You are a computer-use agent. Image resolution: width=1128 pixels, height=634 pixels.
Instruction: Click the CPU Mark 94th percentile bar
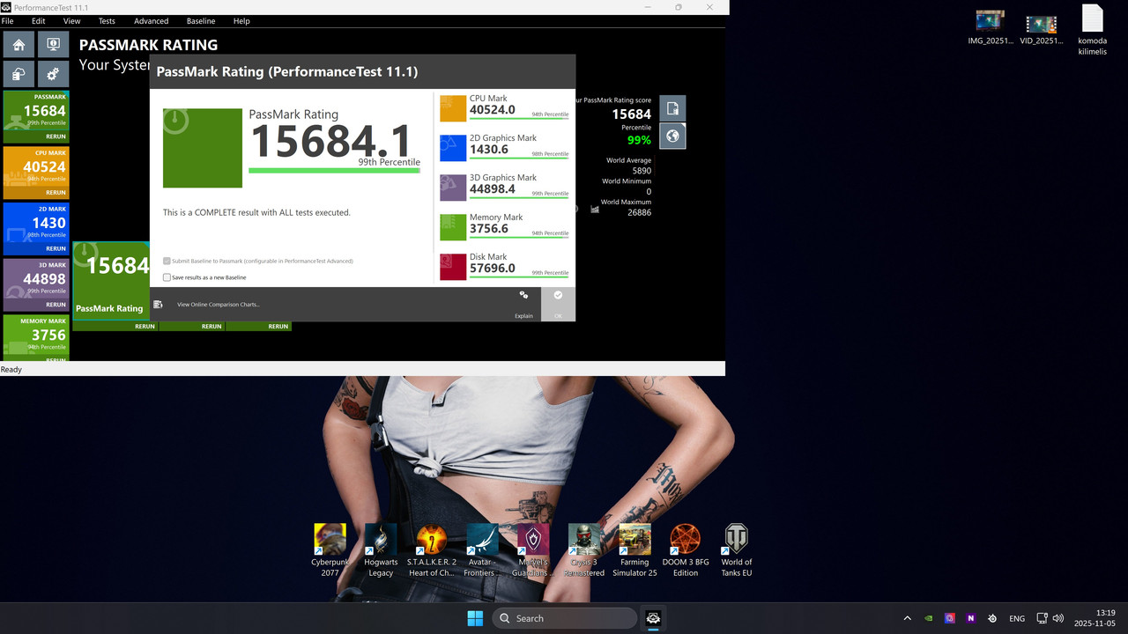click(x=519, y=119)
